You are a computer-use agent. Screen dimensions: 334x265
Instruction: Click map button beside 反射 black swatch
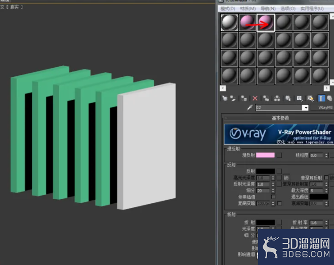tap(279, 171)
